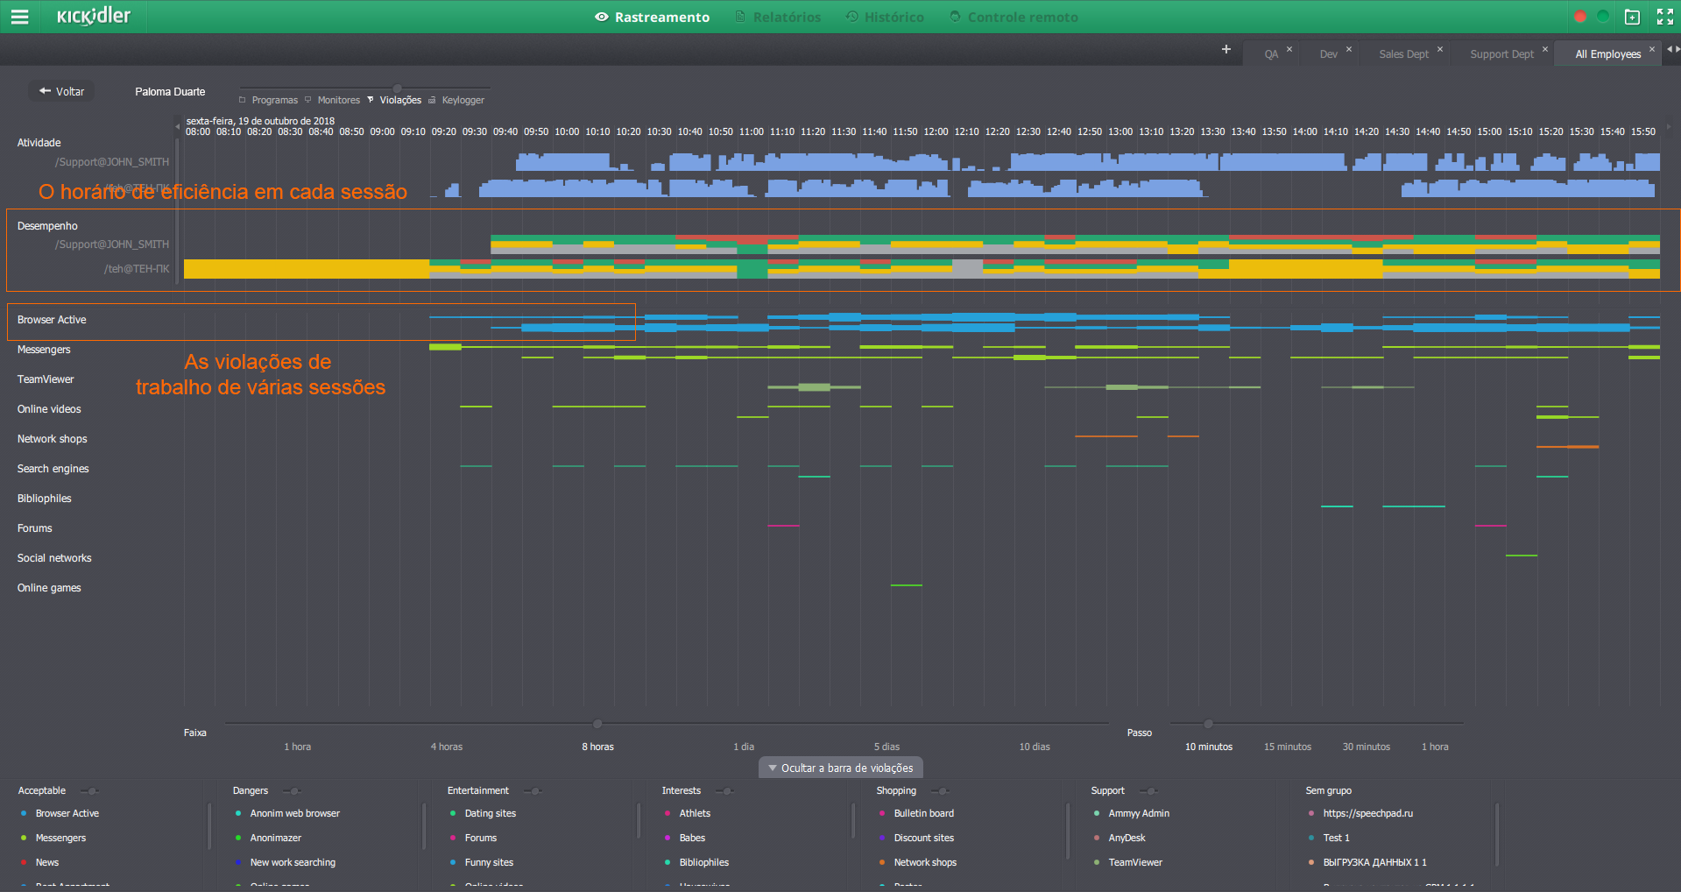The height and width of the screenshot is (892, 1681).
Task: Click the Acceptable list scrollbar
Action: tap(209, 826)
